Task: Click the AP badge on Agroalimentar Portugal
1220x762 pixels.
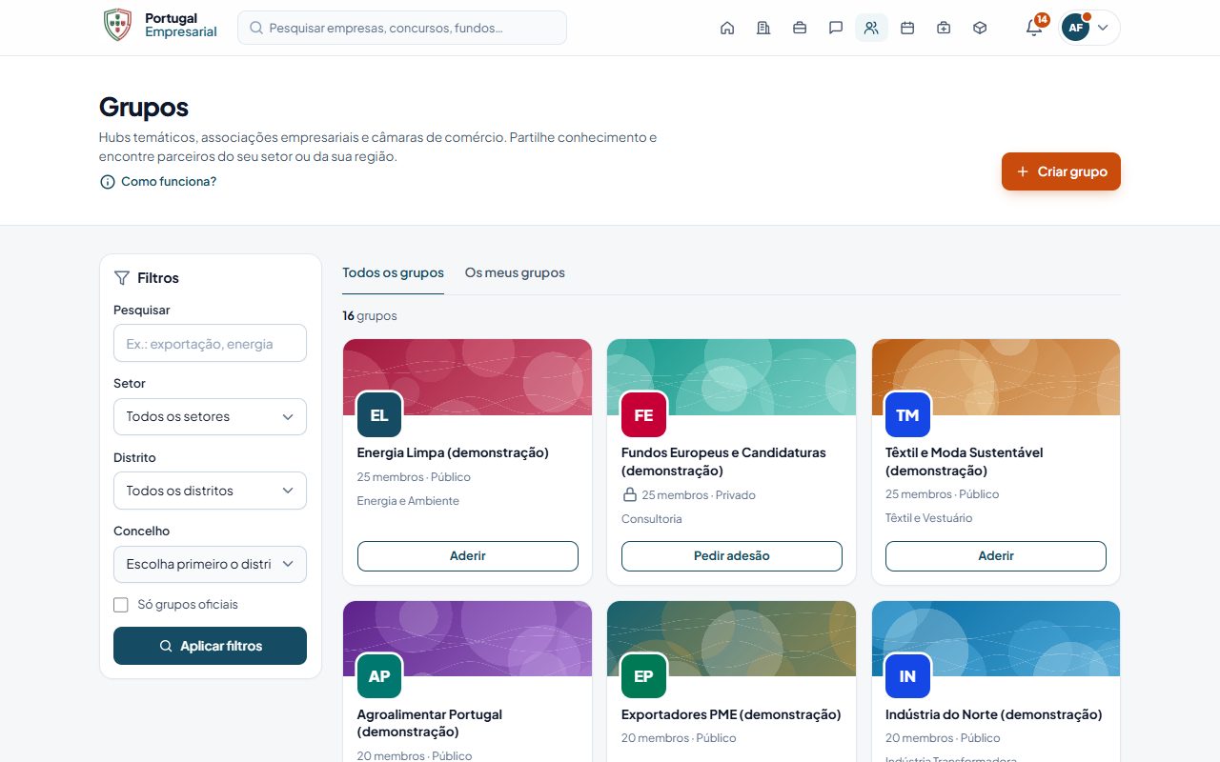Action: [379, 676]
